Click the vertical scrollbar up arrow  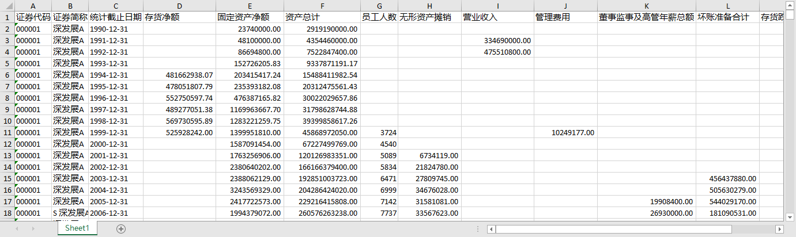click(x=790, y=6)
